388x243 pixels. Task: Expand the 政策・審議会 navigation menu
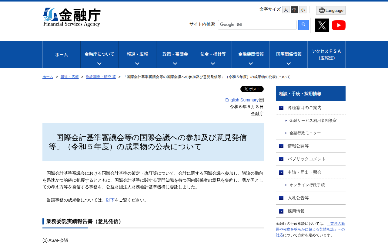click(175, 54)
